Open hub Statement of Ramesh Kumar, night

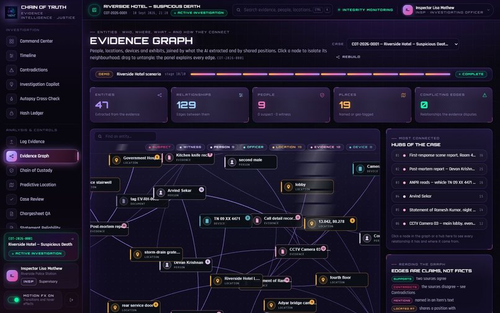pos(439,210)
